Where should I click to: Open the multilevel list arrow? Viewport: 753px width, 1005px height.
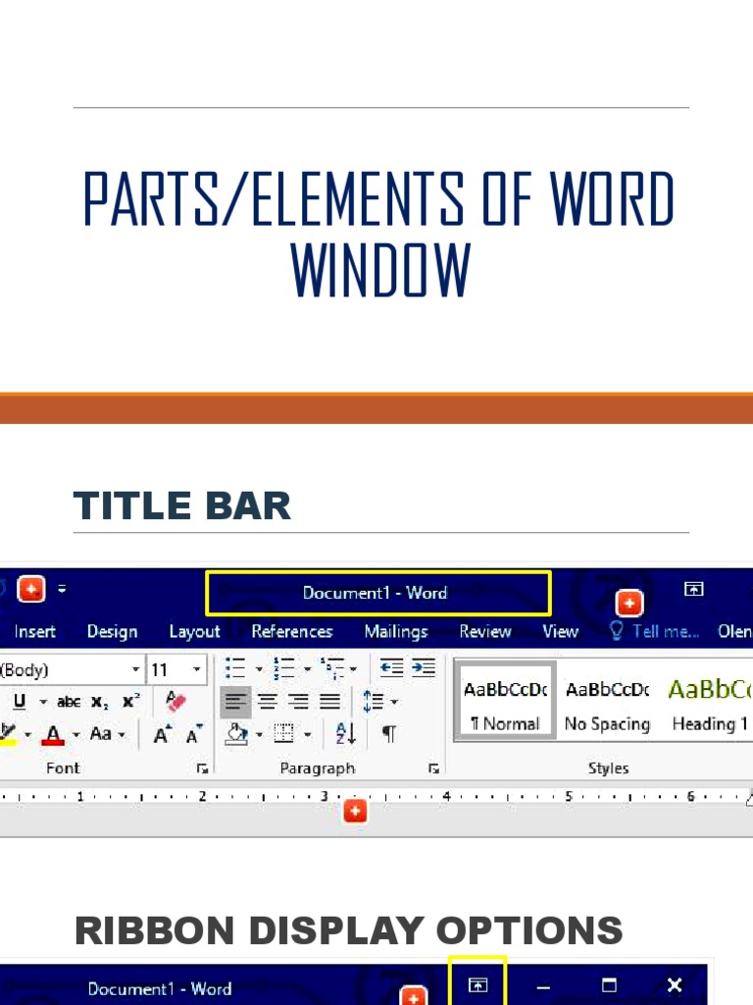(x=353, y=669)
